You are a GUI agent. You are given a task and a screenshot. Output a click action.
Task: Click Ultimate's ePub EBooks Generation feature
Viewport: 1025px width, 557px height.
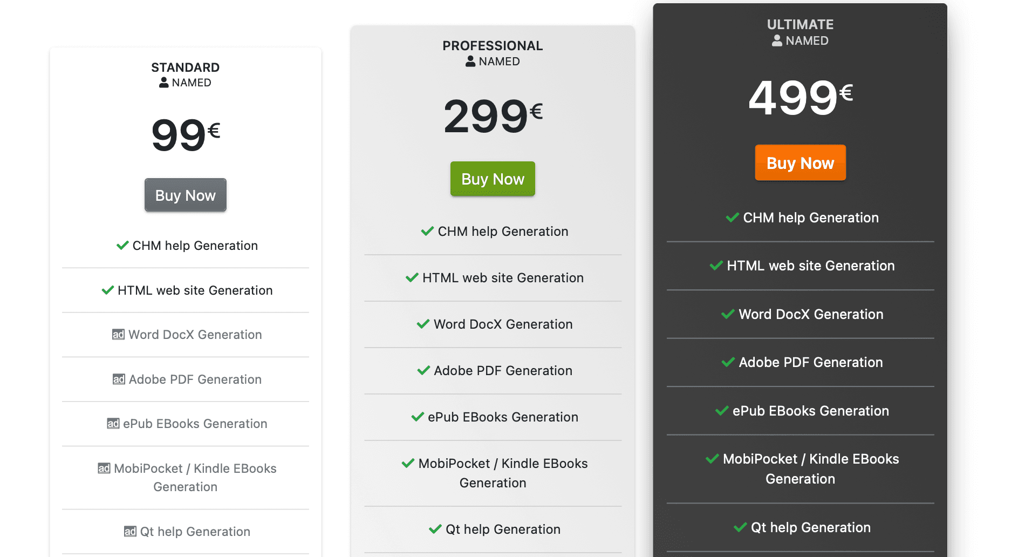click(810, 411)
